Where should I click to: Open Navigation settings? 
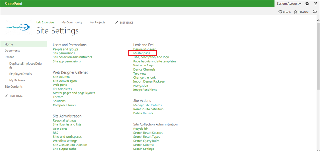141,86
